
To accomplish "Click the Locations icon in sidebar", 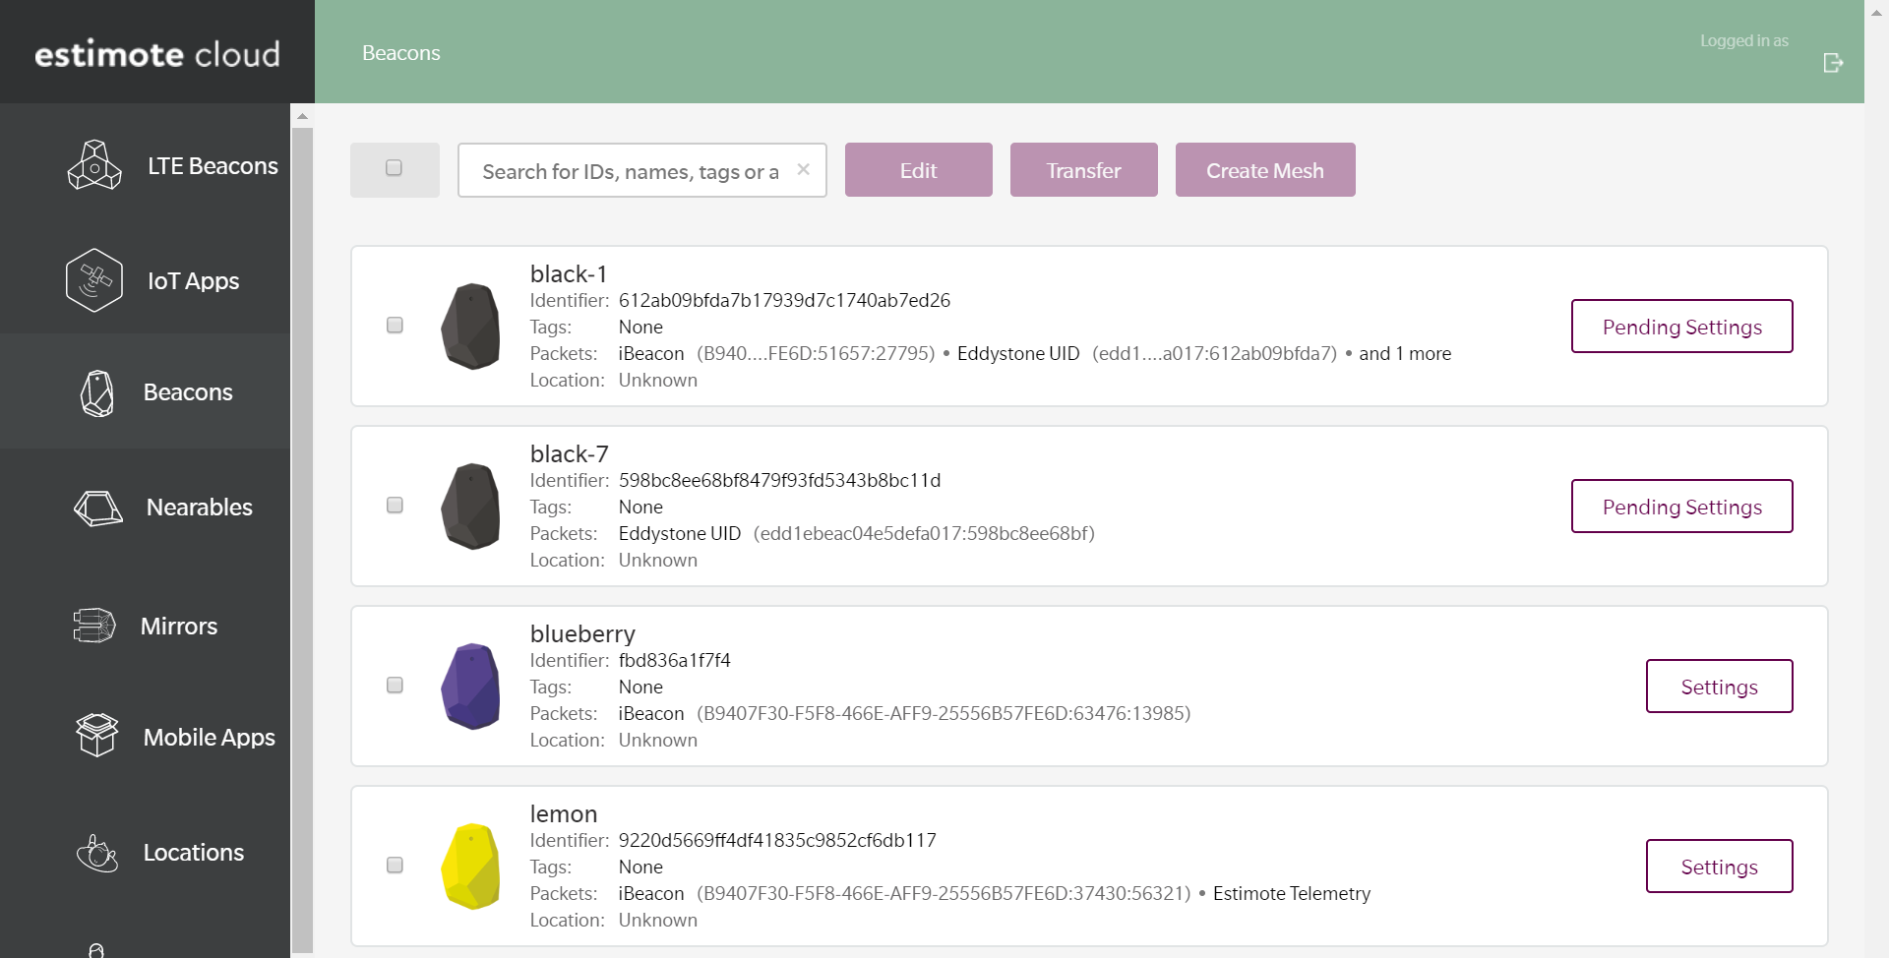I will tap(97, 853).
